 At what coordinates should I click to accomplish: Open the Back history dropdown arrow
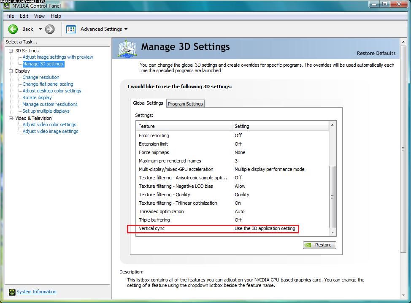pos(40,29)
